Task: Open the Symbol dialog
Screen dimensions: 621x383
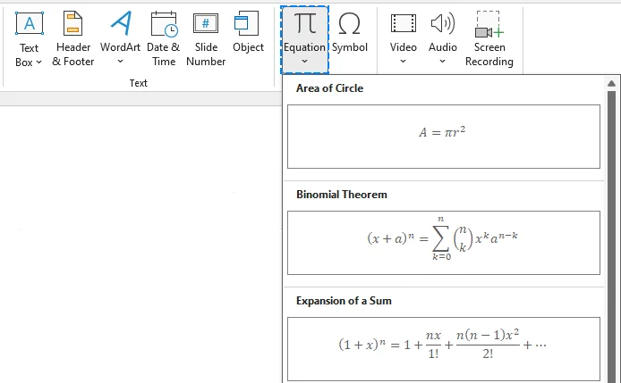Action: tap(350, 31)
